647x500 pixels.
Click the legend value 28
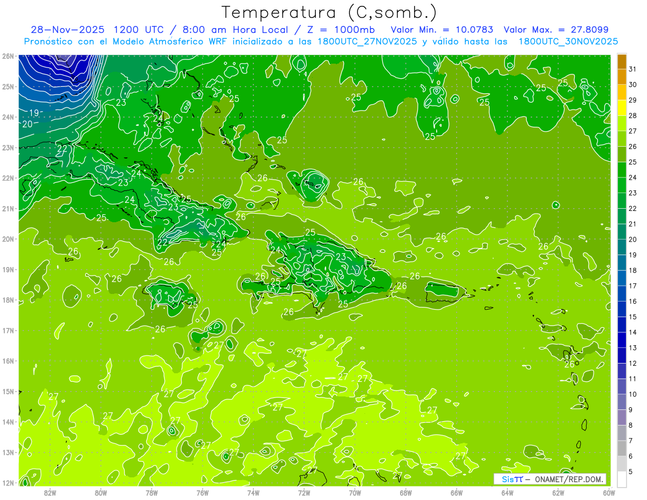coord(632,115)
